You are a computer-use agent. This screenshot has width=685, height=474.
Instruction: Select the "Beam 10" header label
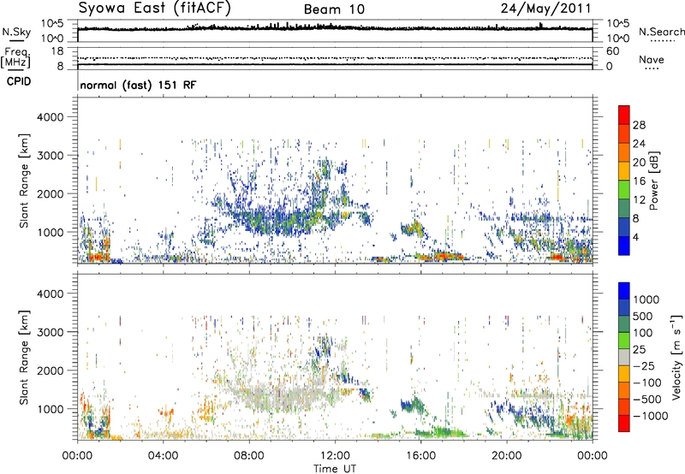click(334, 9)
